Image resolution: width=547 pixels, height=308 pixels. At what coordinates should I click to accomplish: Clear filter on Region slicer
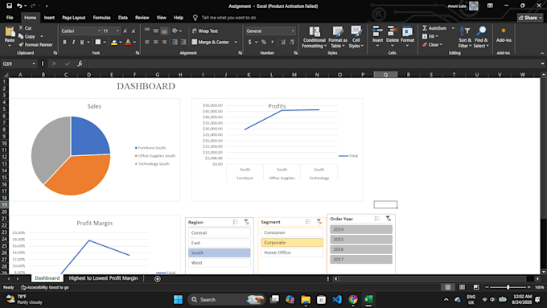[x=246, y=222]
